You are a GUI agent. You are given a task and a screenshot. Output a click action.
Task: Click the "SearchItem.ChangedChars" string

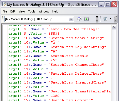coord(76,65)
